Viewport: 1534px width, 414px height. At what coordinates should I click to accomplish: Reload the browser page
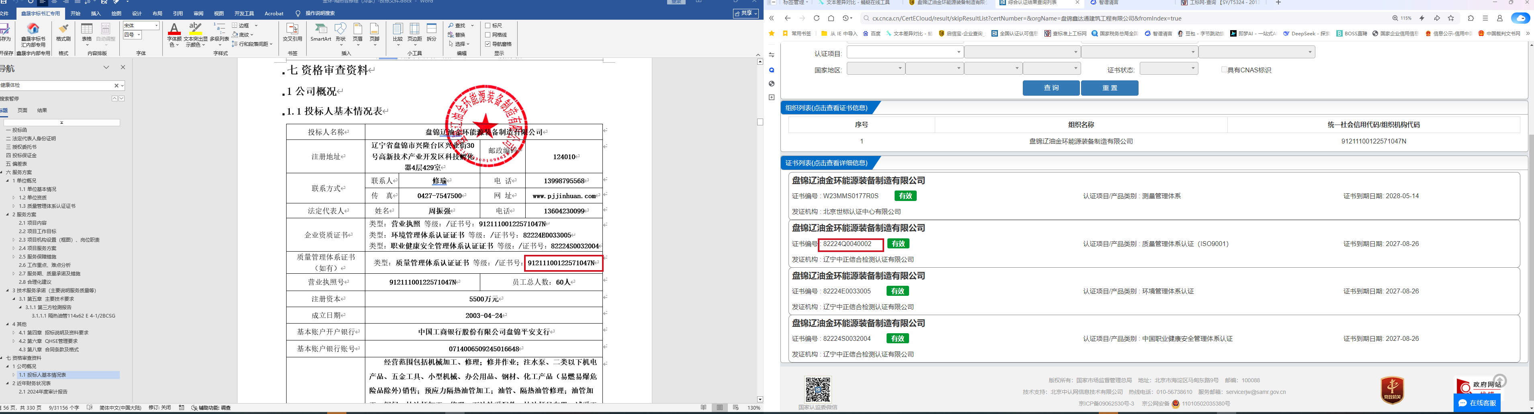coord(816,18)
